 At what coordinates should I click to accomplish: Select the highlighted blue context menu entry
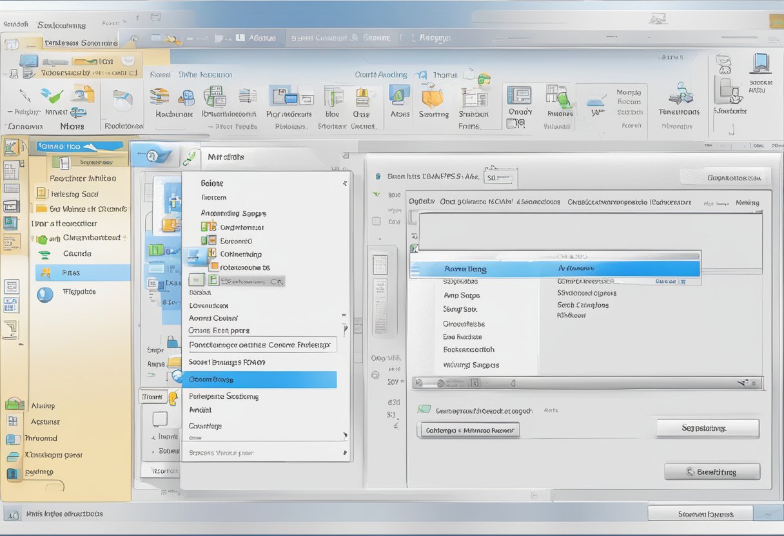click(x=259, y=379)
